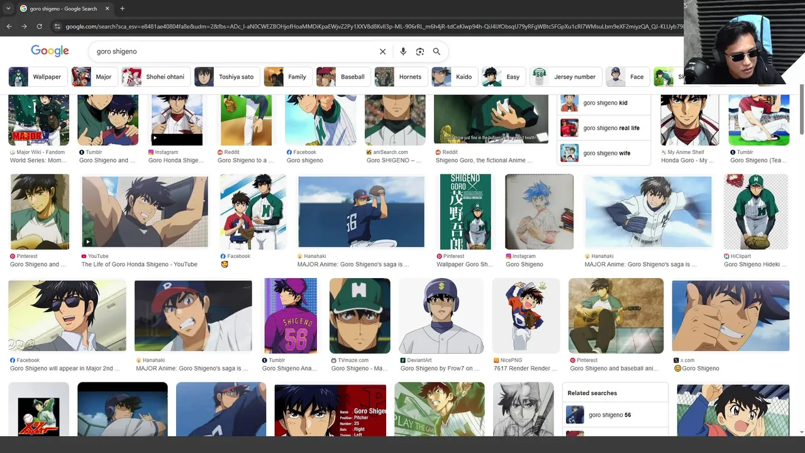Open a new browser tab
Image resolution: width=805 pixels, height=453 pixels.
pyautogui.click(x=122, y=8)
